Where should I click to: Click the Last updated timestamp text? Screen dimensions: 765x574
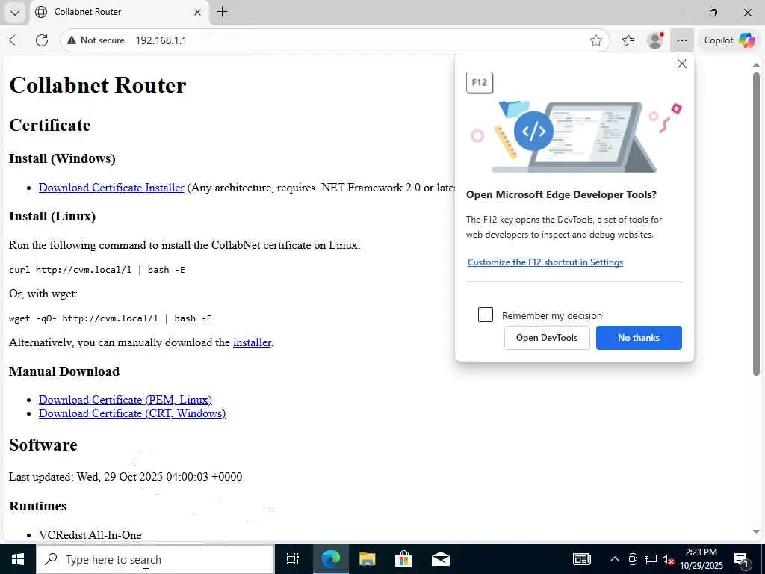(x=126, y=477)
